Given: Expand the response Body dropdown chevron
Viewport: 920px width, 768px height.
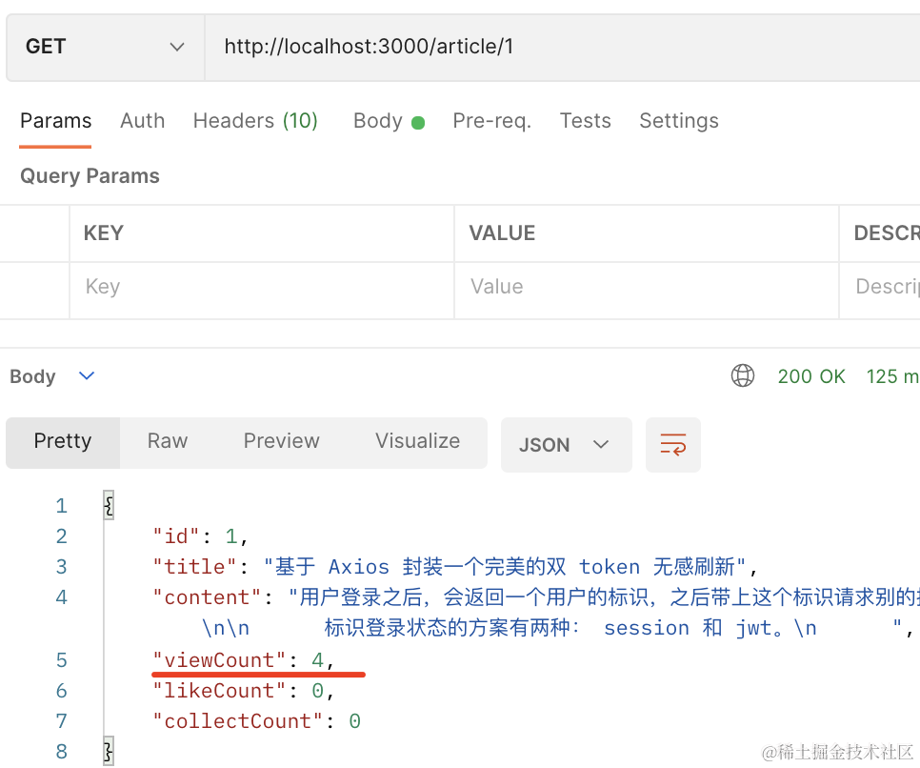Looking at the screenshot, I should 87,376.
